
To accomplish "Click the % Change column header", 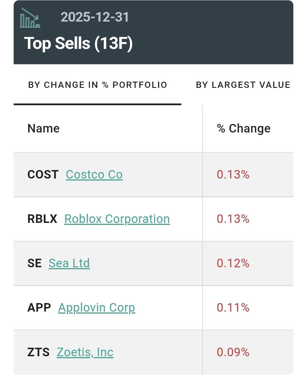I will [244, 129].
